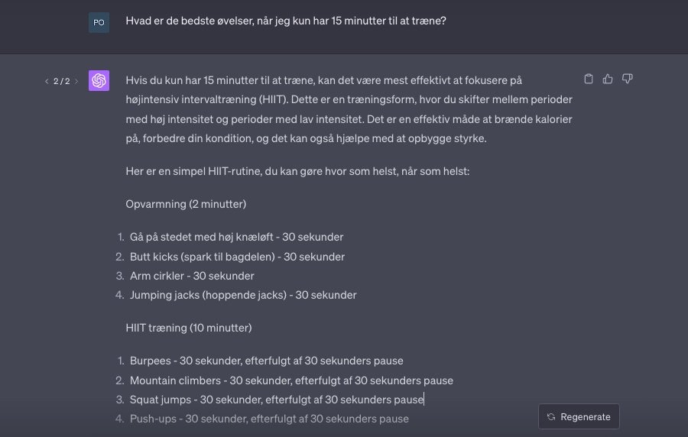Image resolution: width=688 pixels, height=437 pixels.
Task: Mark the response with thumbs down
Action: (628, 79)
